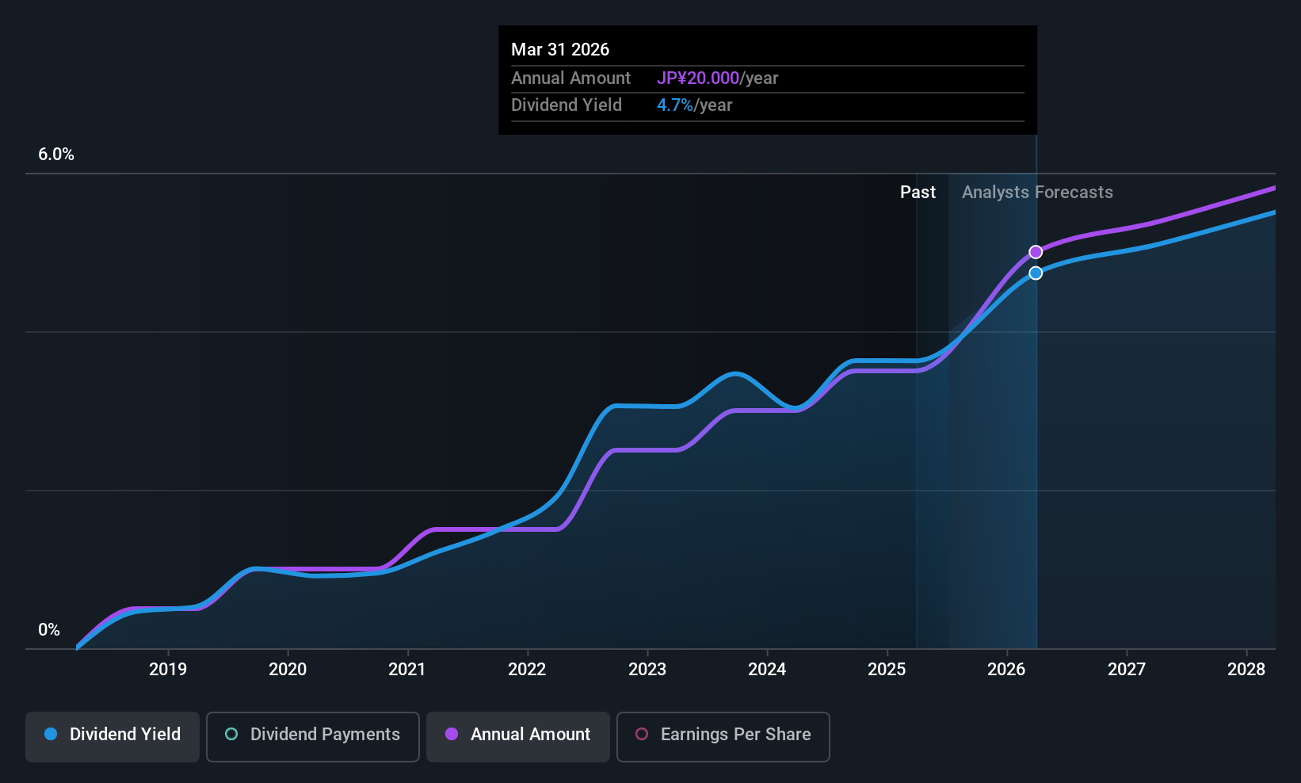Select the blue data point marker on chart
Viewport: 1301px width, 783px height.
[x=1036, y=273]
